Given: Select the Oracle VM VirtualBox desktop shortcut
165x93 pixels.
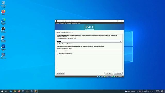Looking at the screenshot, I should [3, 39].
